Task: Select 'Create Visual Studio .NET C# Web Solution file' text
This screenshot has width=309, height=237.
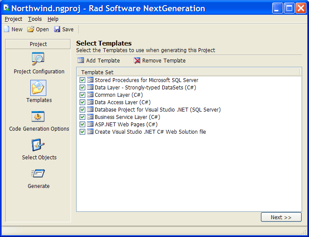Action: pyautogui.click(x=150, y=132)
